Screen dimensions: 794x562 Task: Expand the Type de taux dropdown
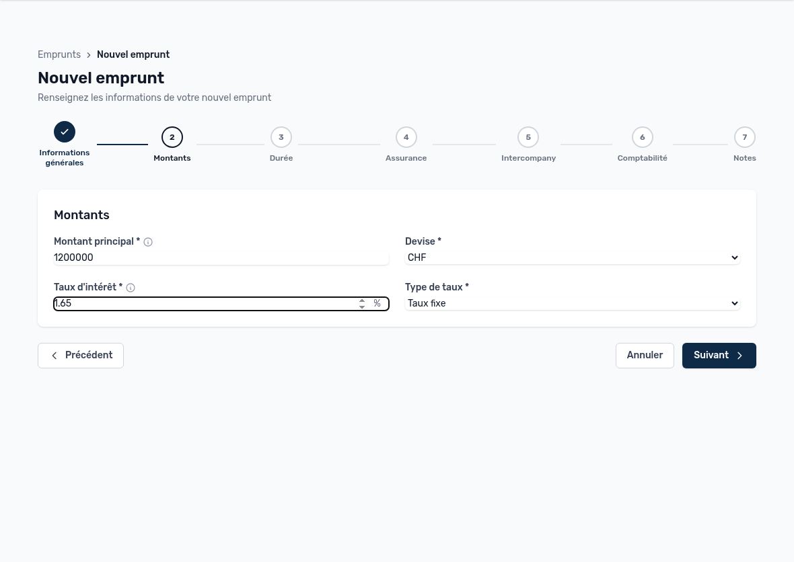pyautogui.click(x=573, y=303)
